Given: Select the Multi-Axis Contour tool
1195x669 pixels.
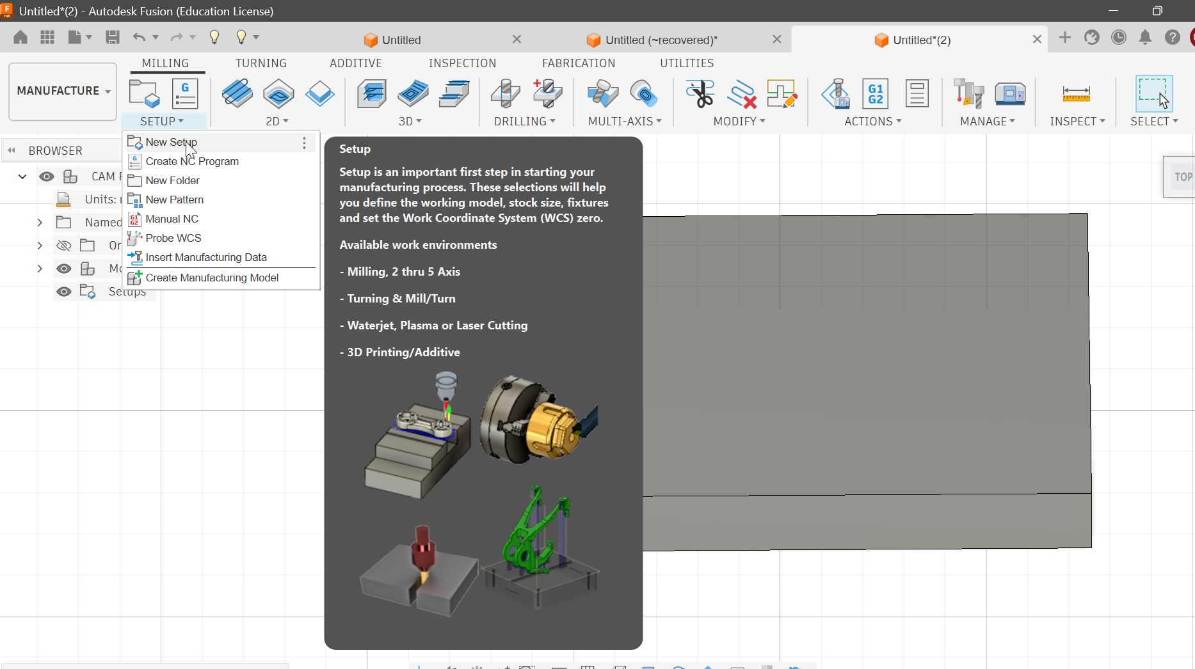Looking at the screenshot, I should tap(644, 93).
